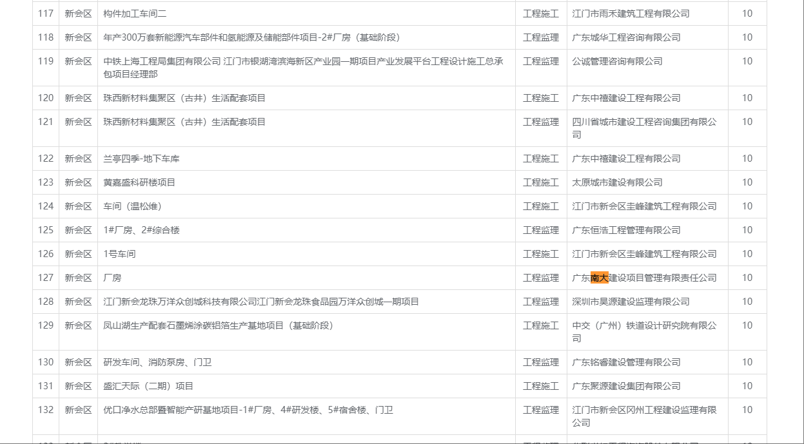
Task: Click the row number "121"
Action: point(46,122)
